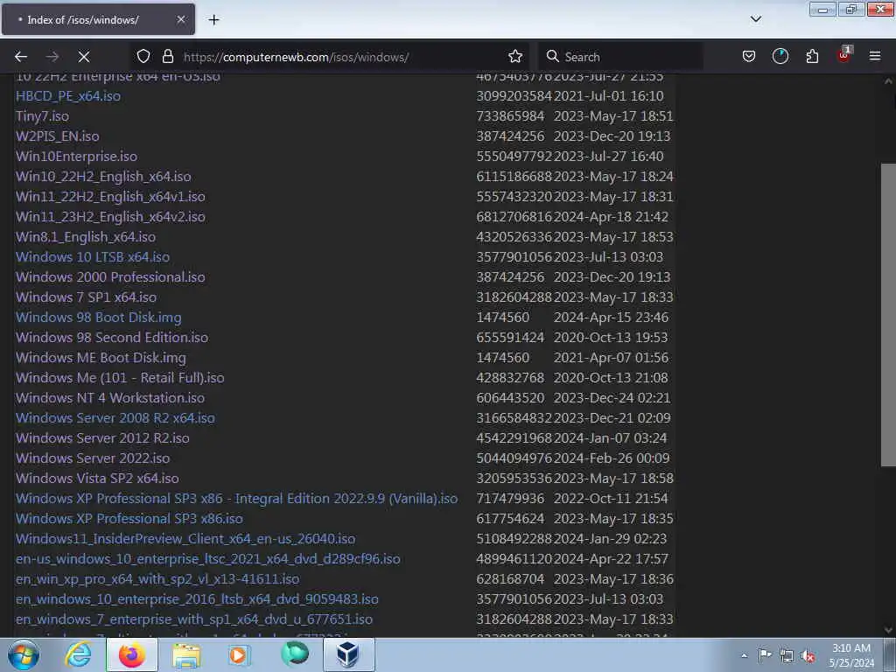Show hidden system tray icons

click(x=744, y=655)
